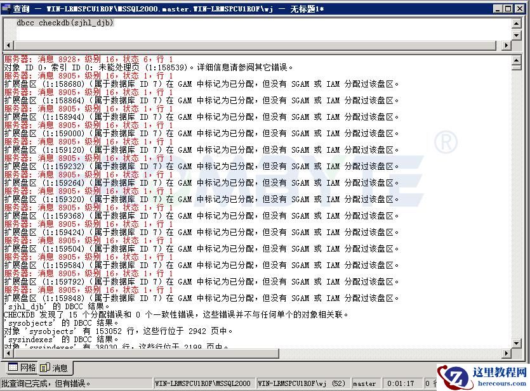Click the results pane vertical scroll down arrow

516,343
